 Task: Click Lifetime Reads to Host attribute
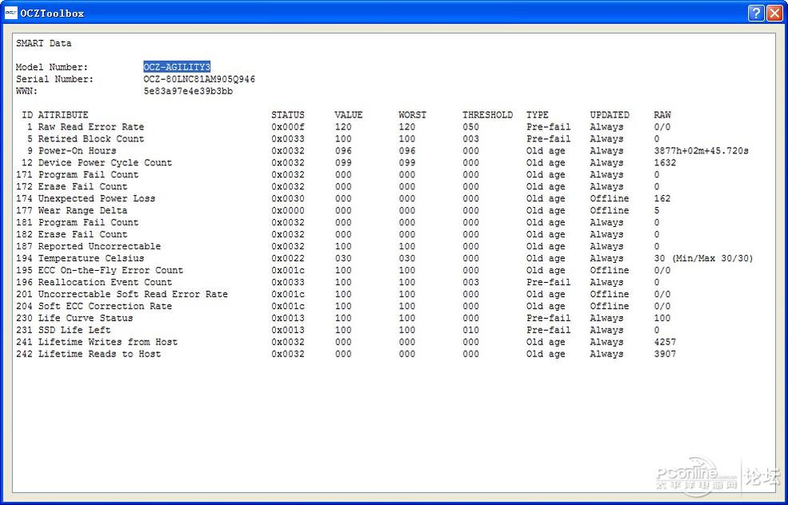[x=99, y=355]
